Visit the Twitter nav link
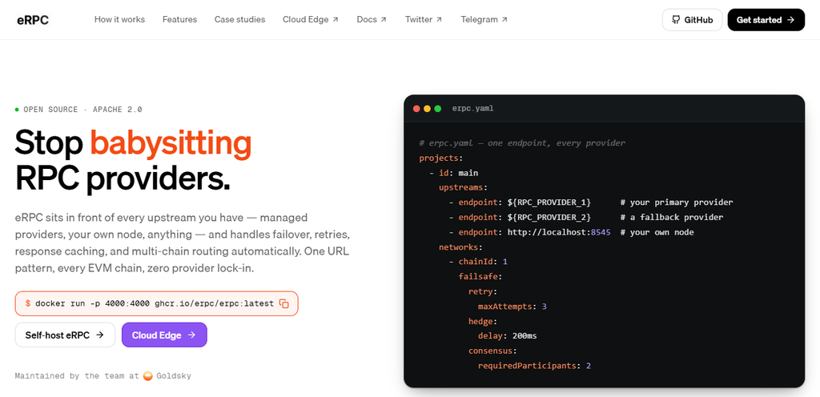 (x=423, y=19)
